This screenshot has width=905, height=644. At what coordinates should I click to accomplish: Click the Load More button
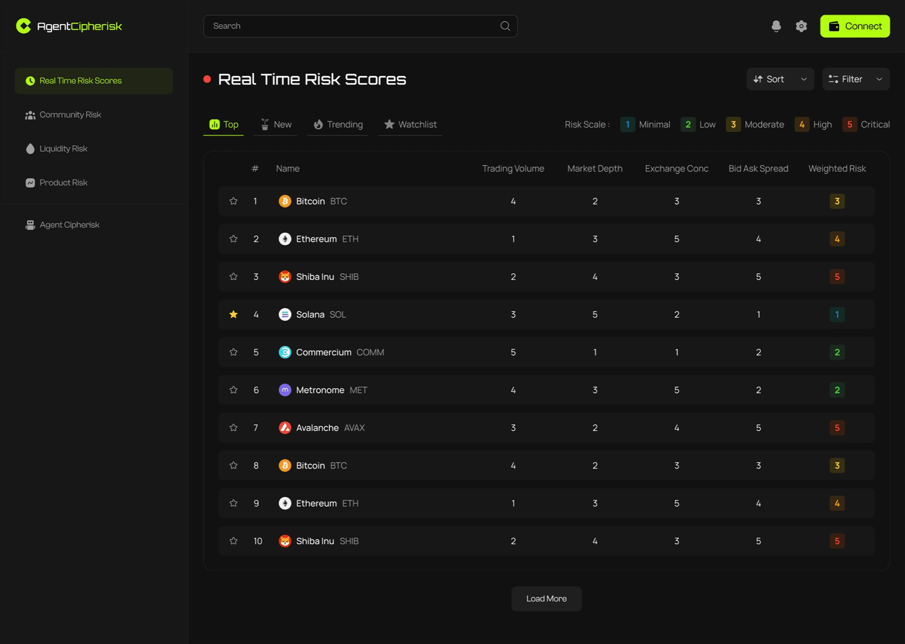pos(546,599)
